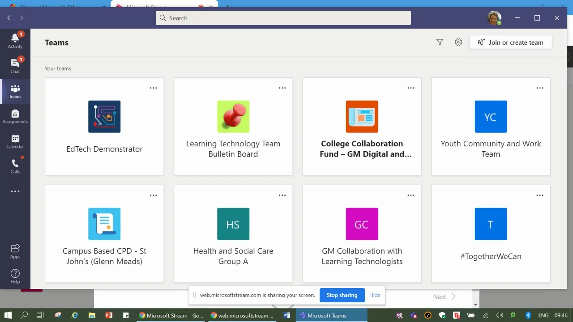Go forward using the forward arrow
The height and width of the screenshot is (322, 573).
21,18
